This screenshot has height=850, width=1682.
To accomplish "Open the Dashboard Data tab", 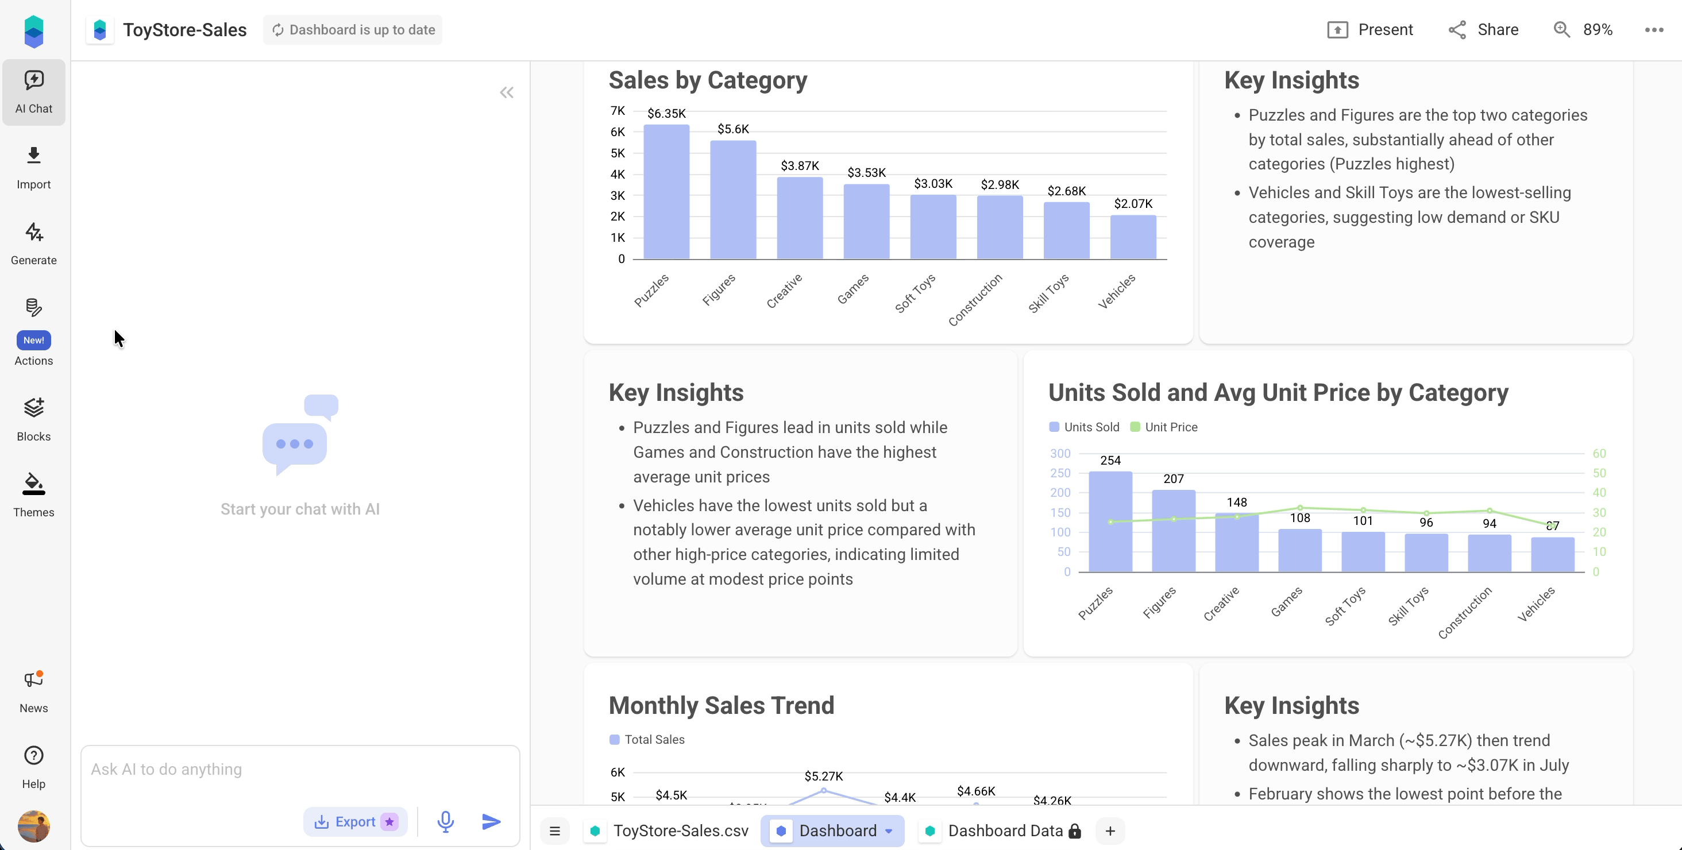I will pos(1005,830).
